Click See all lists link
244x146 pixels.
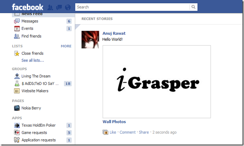tap(33, 61)
